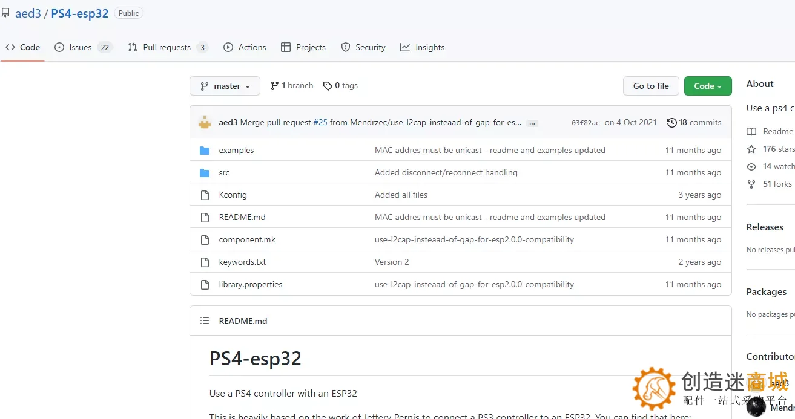This screenshot has height=419, width=795.
Task: Open the 'Added disconnect/reconnect handling' commit message
Action: 446,172
